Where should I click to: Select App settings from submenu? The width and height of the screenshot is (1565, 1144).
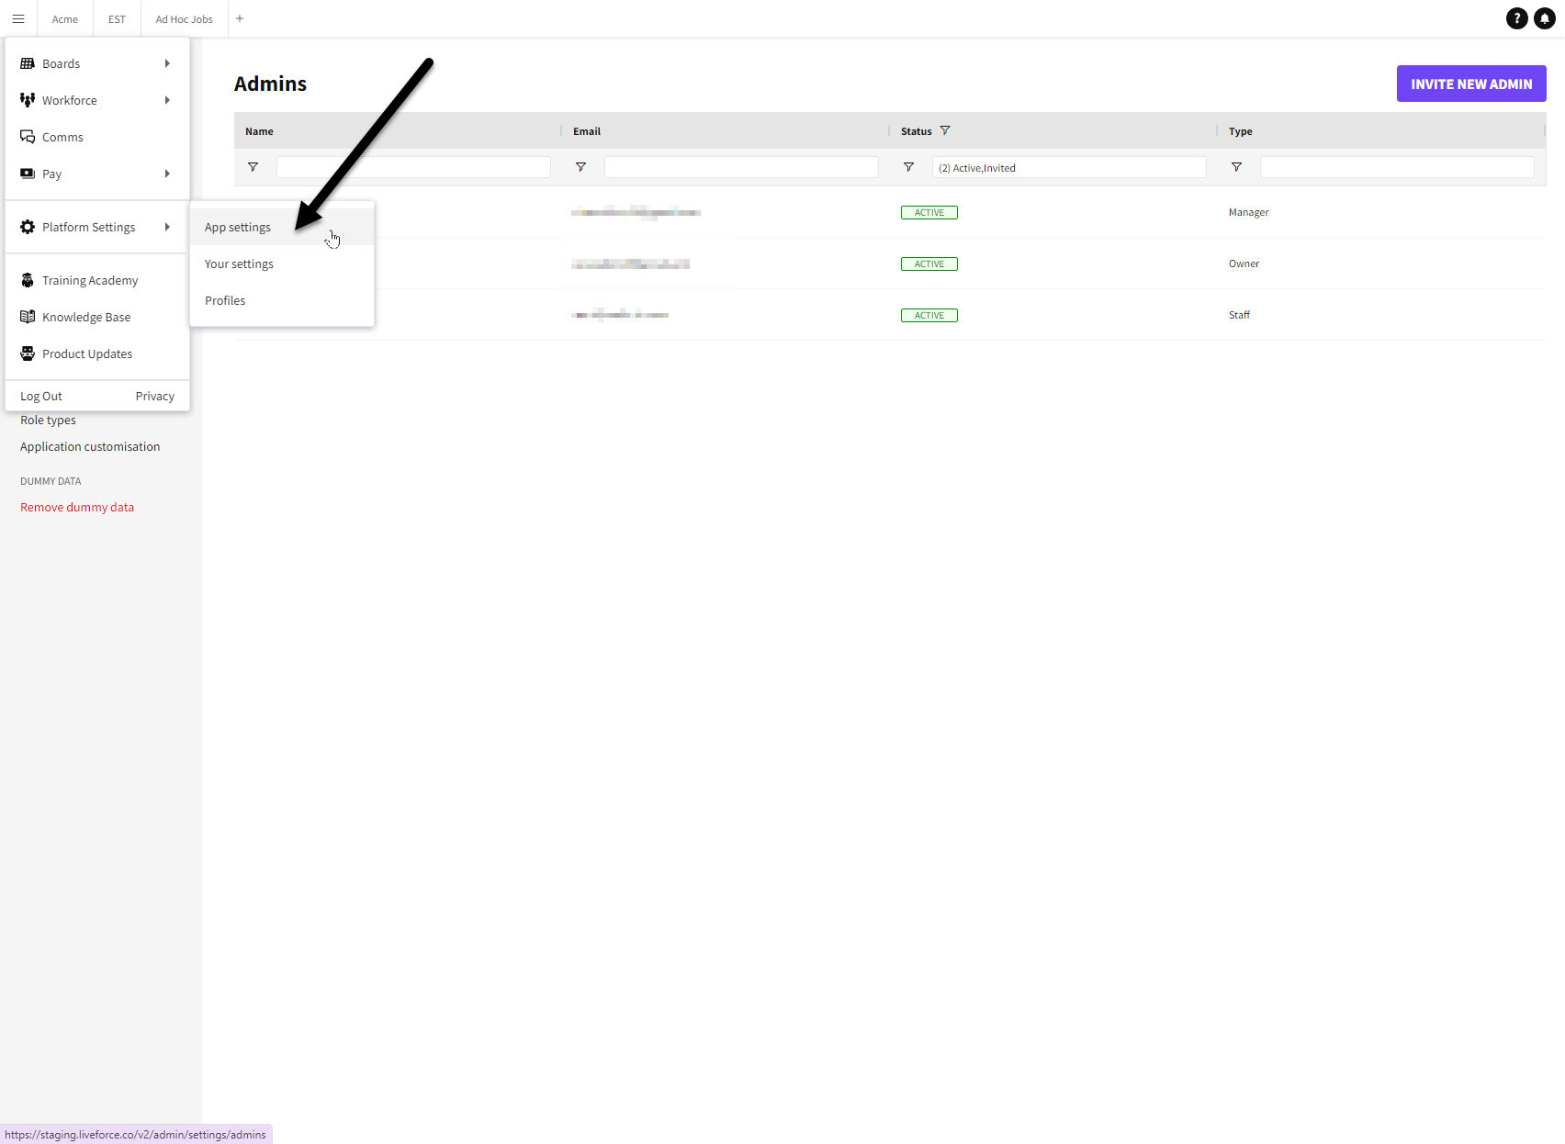(x=282, y=227)
